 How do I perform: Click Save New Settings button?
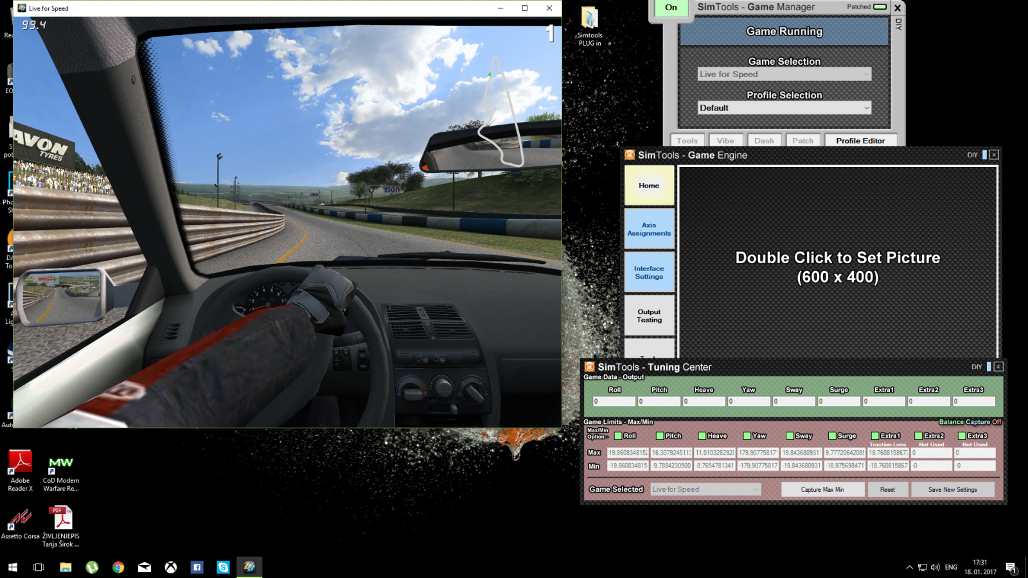pos(952,489)
